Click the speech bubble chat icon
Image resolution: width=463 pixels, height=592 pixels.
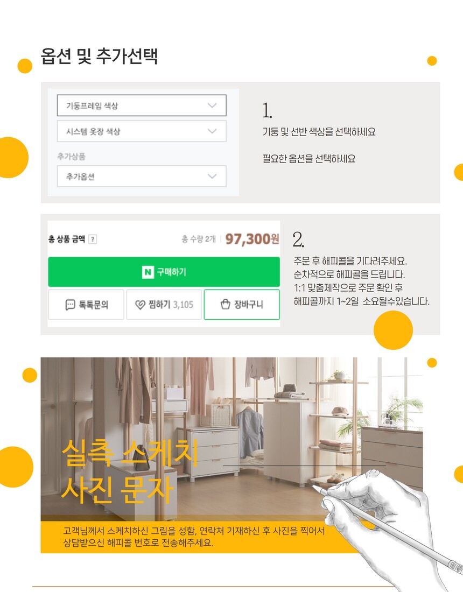[70, 305]
